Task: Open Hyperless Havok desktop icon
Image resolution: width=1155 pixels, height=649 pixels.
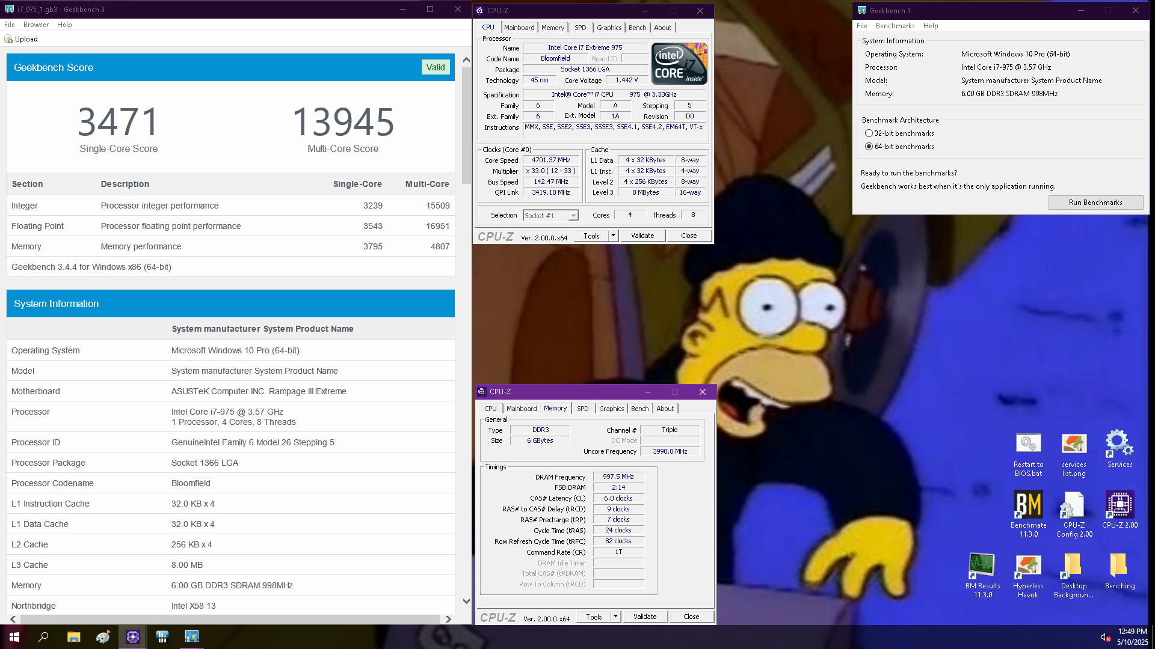Action: (x=1028, y=575)
